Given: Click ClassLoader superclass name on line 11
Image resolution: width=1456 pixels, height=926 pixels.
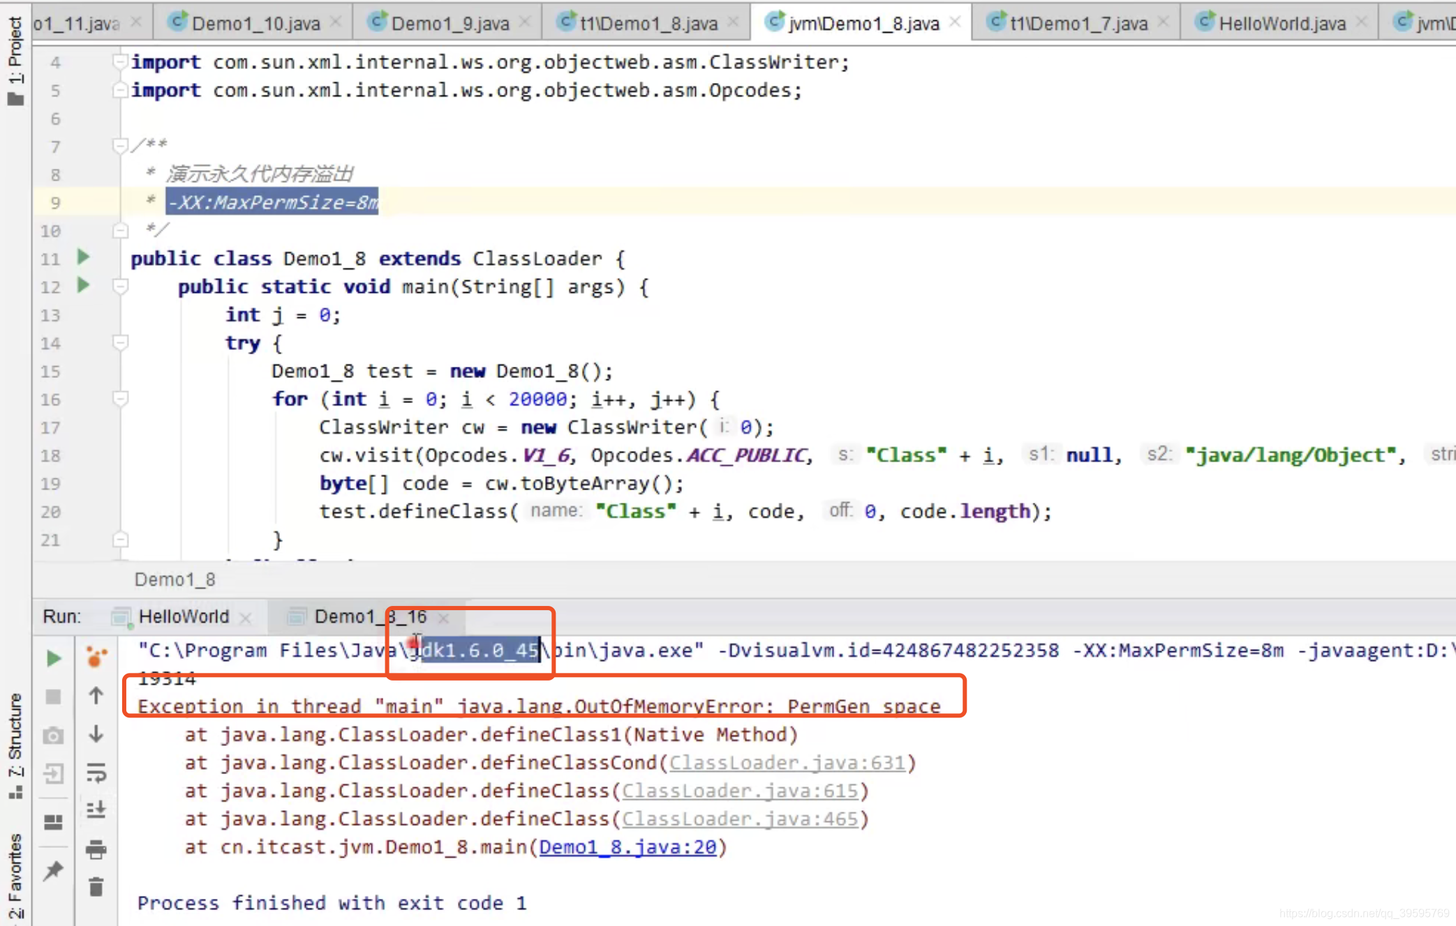Looking at the screenshot, I should point(537,259).
